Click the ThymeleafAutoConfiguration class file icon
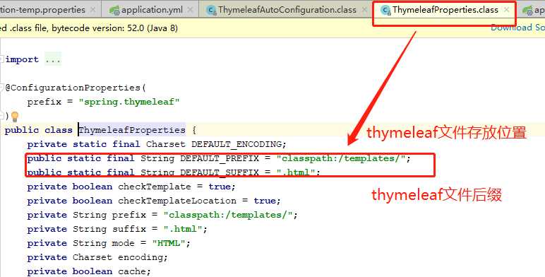 pyautogui.click(x=211, y=10)
